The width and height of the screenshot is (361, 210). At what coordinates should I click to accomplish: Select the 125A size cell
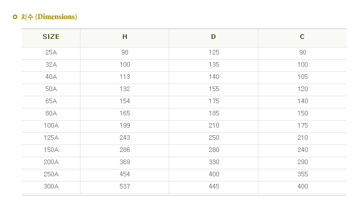[51, 137]
